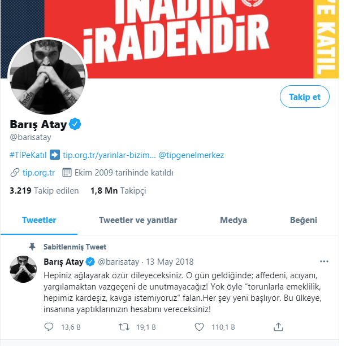Viewport: 346px width, 346px height.
Task: View the 3.219 Takip edilen list
Action: pyautogui.click(x=44, y=191)
